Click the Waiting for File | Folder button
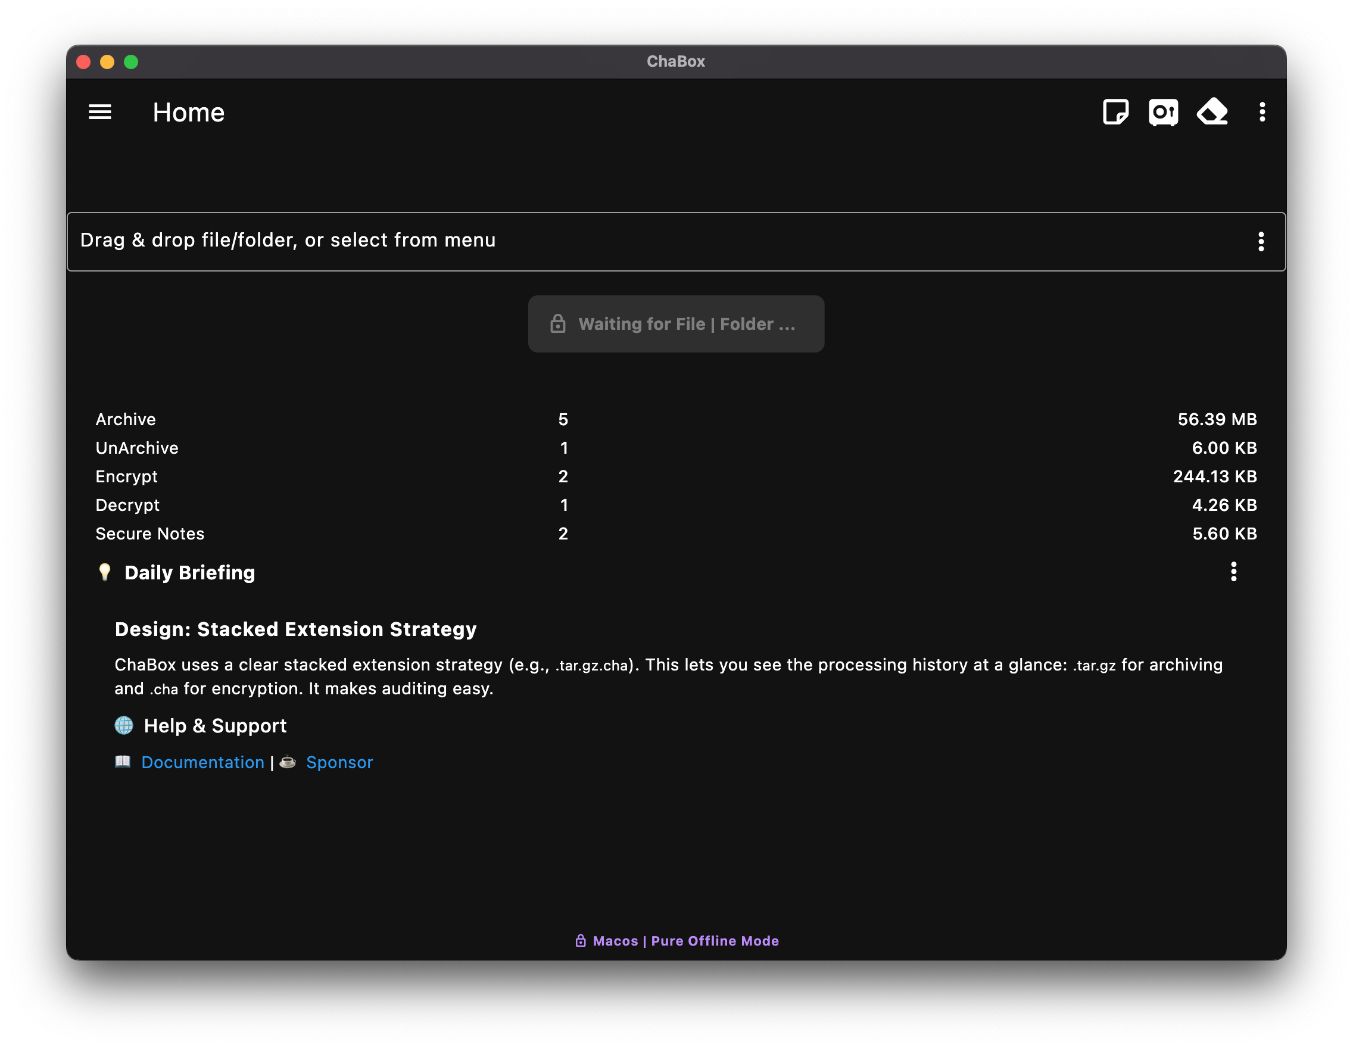The height and width of the screenshot is (1048, 1353). [676, 324]
